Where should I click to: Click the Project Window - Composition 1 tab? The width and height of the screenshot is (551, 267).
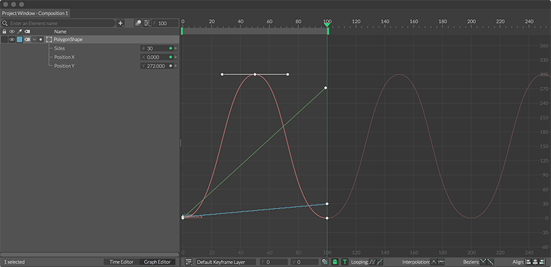pyautogui.click(x=35, y=13)
